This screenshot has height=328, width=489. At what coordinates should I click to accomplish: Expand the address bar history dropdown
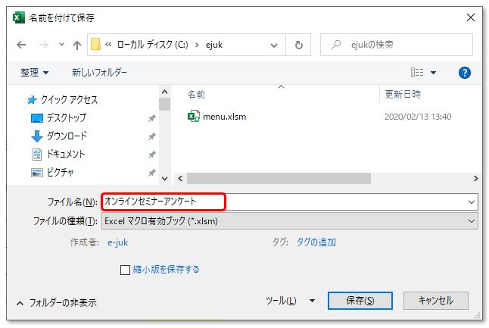[x=274, y=45]
